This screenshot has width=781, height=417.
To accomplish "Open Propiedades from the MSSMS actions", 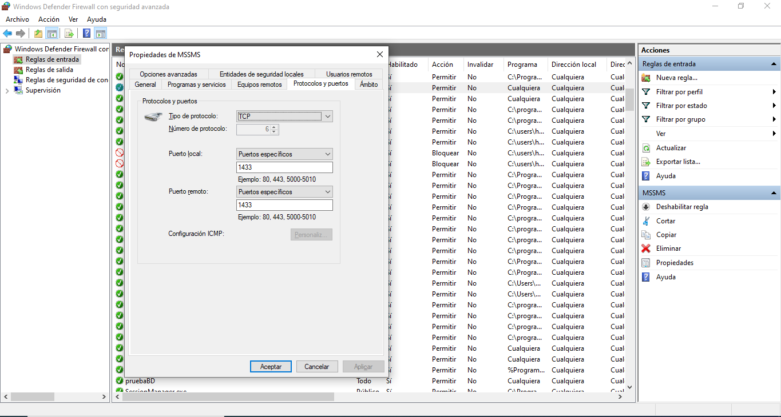I will [x=675, y=263].
